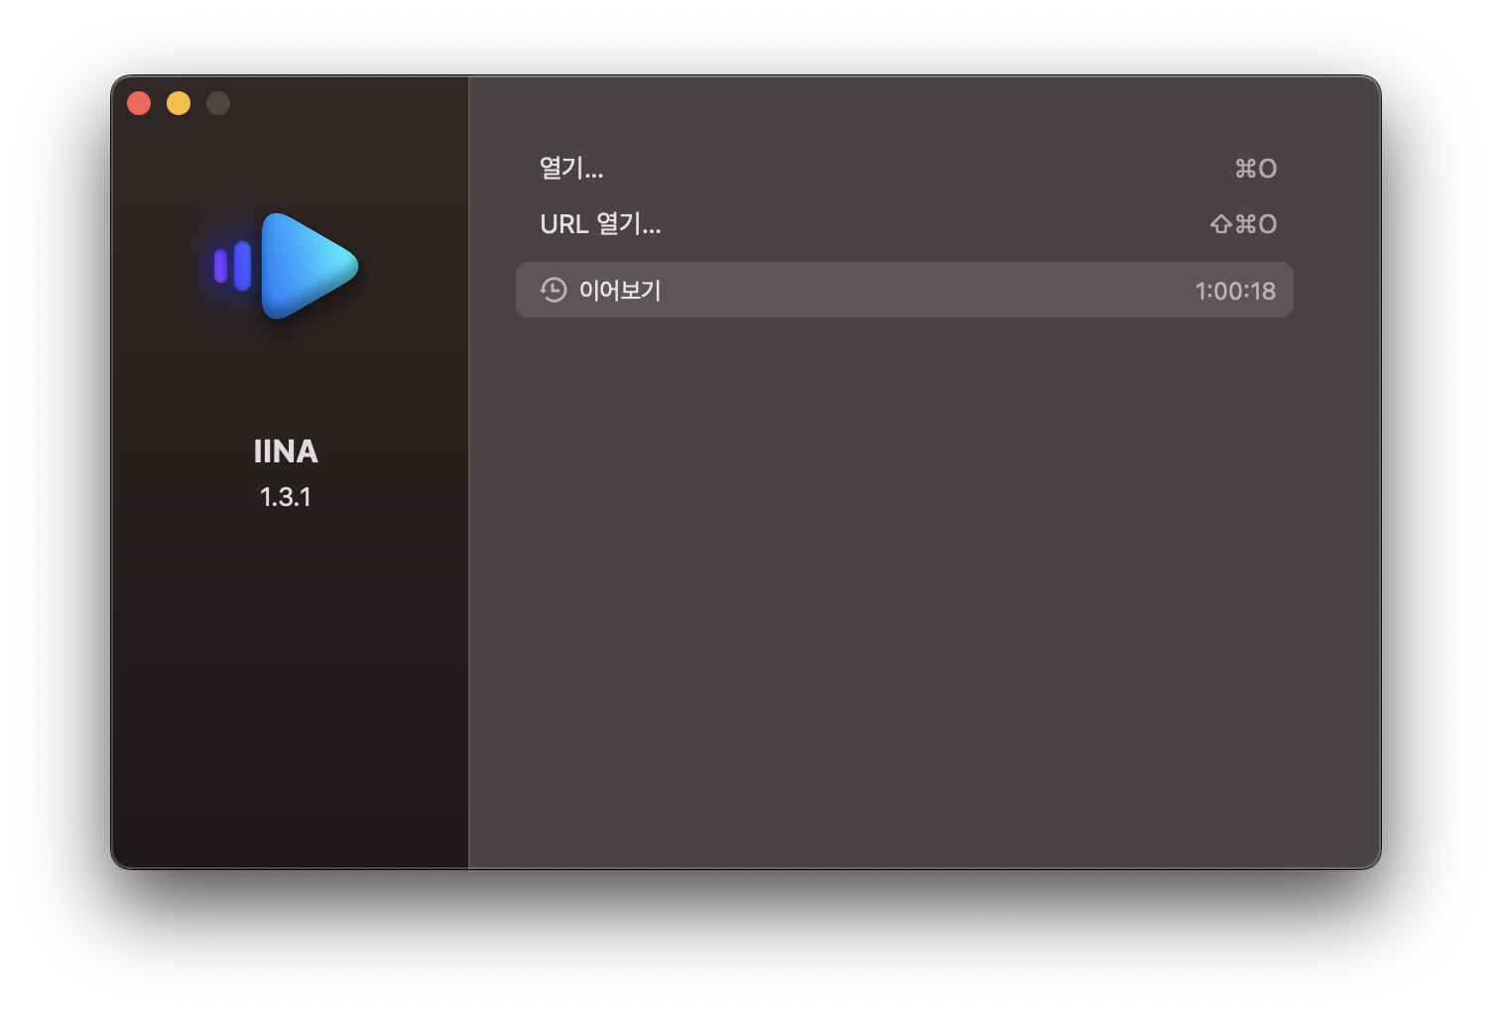Image resolution: width=1492 pixels, height=1016 pixels.
Task: Click the greyed-out zoom window button
Action: [218, 103]
